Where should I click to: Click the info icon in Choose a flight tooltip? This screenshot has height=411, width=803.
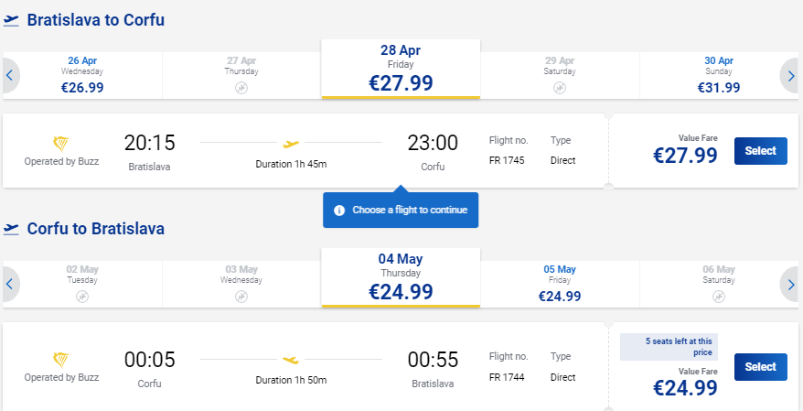point(339,211)
